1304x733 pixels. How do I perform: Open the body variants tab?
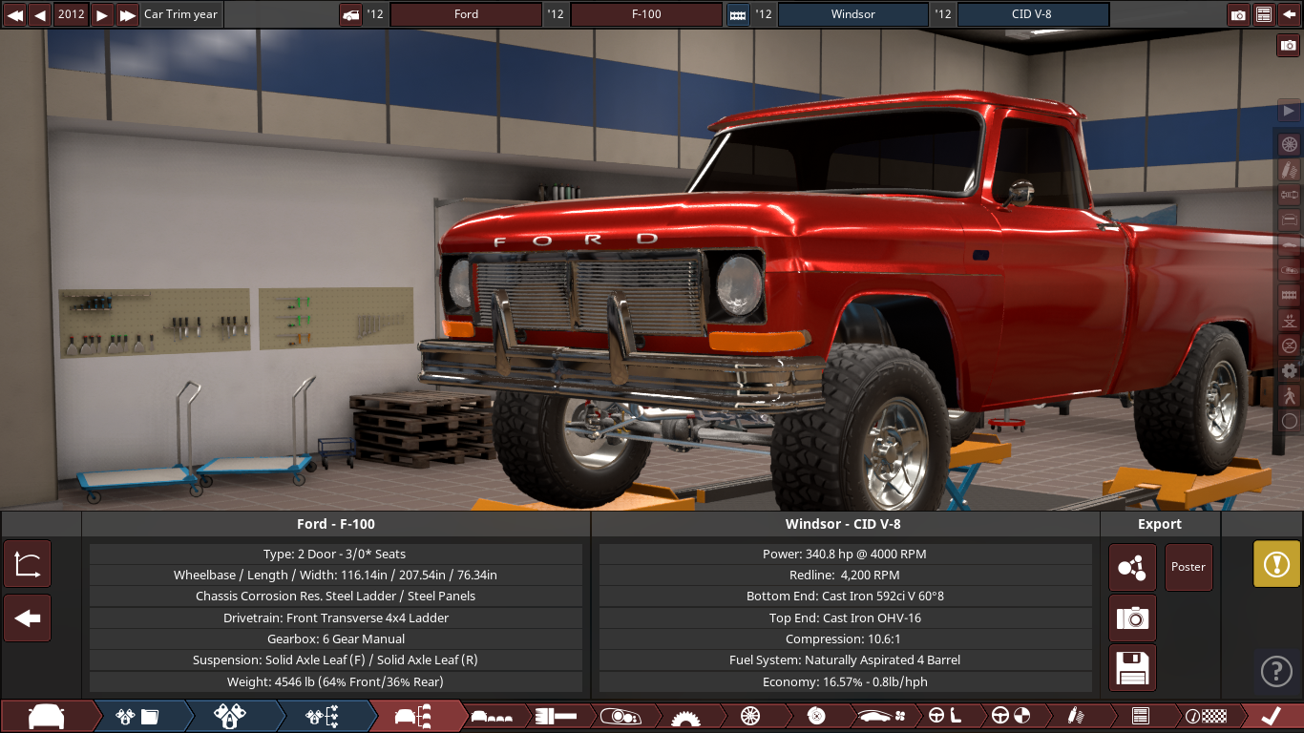click(x=493, y=716)
